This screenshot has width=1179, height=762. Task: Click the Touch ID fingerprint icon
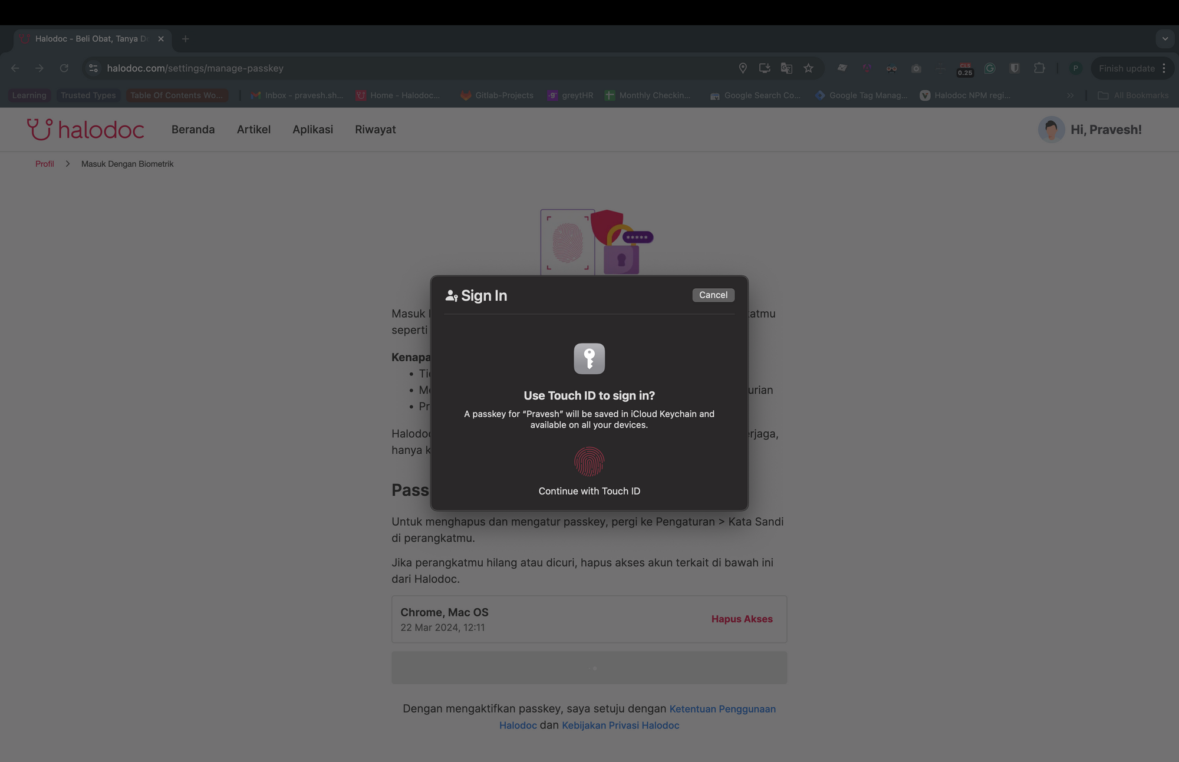coord(589,461)
